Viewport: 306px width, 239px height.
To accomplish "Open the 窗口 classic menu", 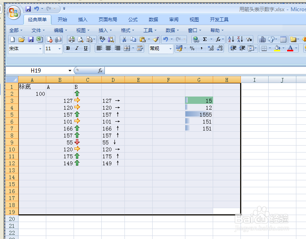I will pyautogui.click(x=195, y=31).
